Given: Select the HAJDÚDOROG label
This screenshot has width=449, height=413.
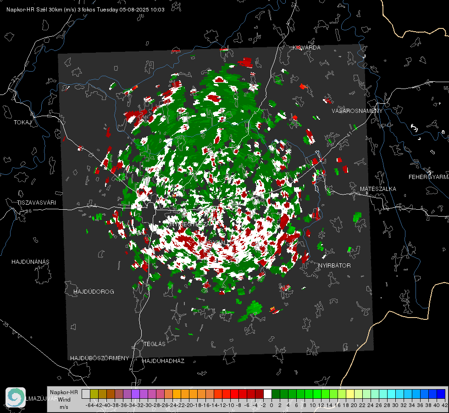Looking at the screenshot, I should click(x=94, y=292).
